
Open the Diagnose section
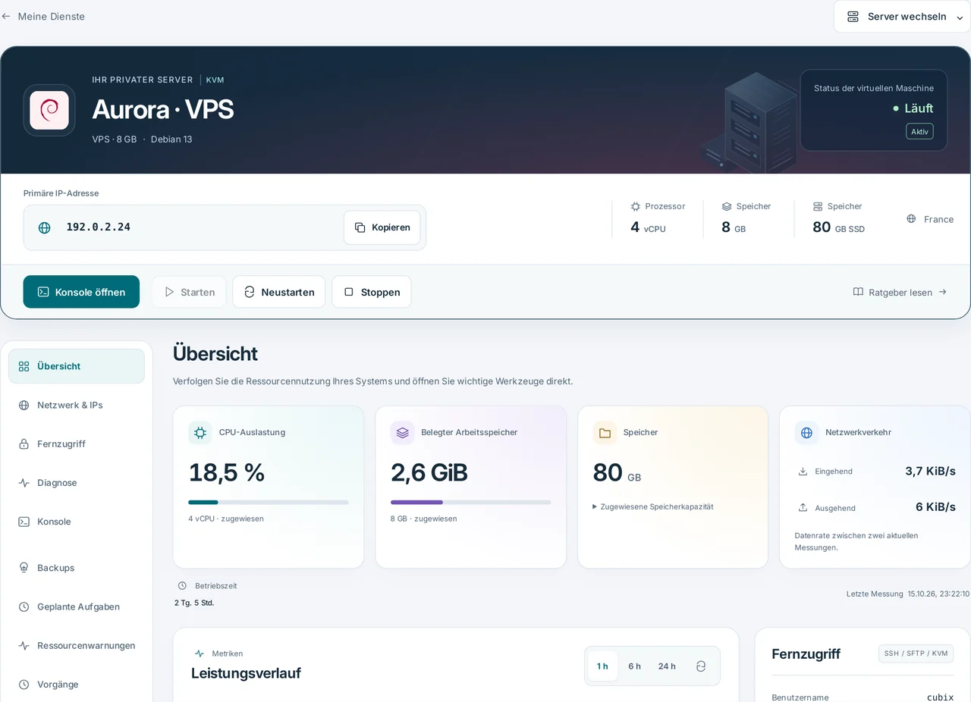tap(77, 483)
